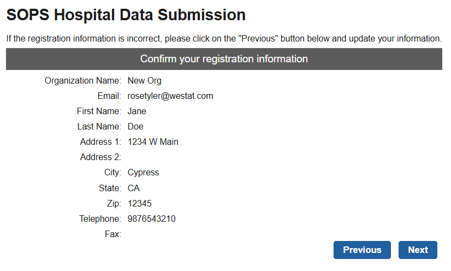This screenshot has height=271, width=451.
Task: Click the telephone number 9876543210
Action: pos(152,219)
